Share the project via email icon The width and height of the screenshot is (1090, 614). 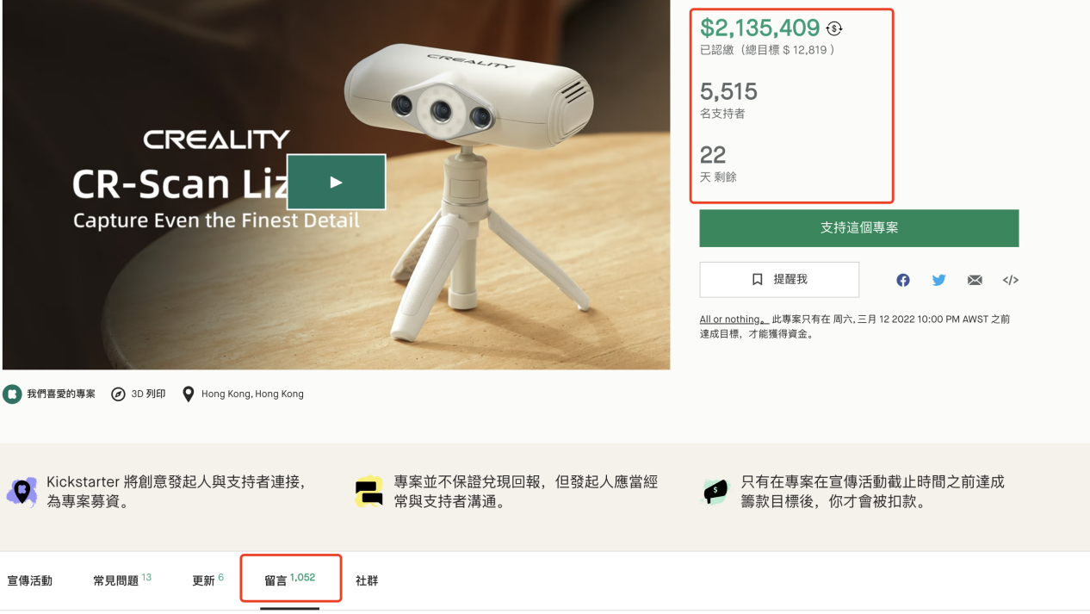[x=974, y=279]
